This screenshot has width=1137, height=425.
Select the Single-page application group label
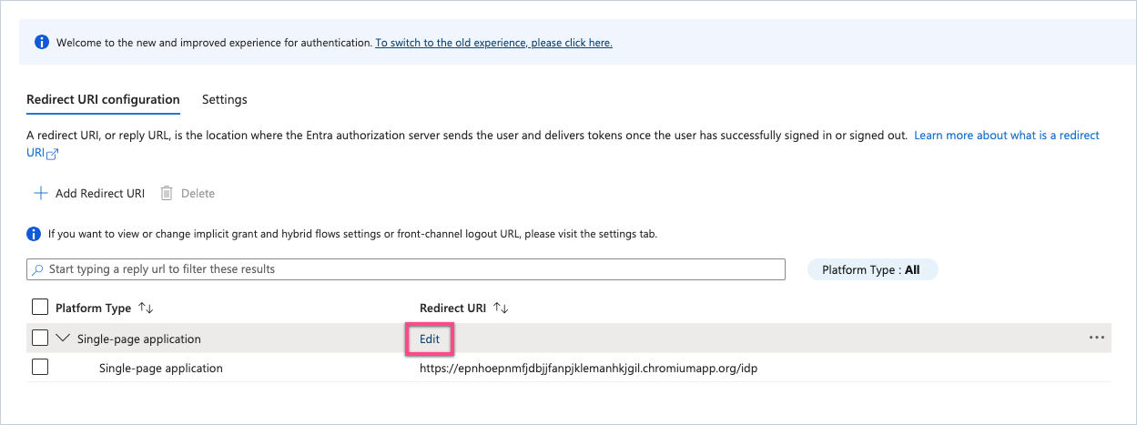point(139,339)
